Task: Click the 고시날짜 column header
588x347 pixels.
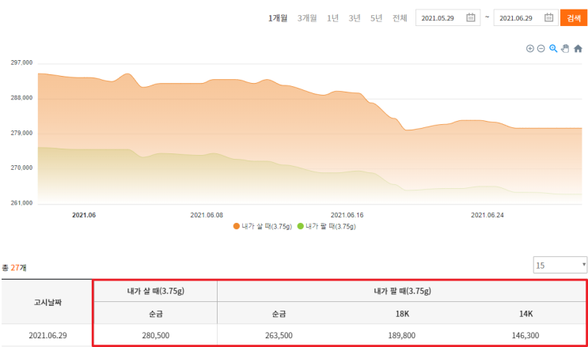Action: pyautogui.click(x=47, y=302)
